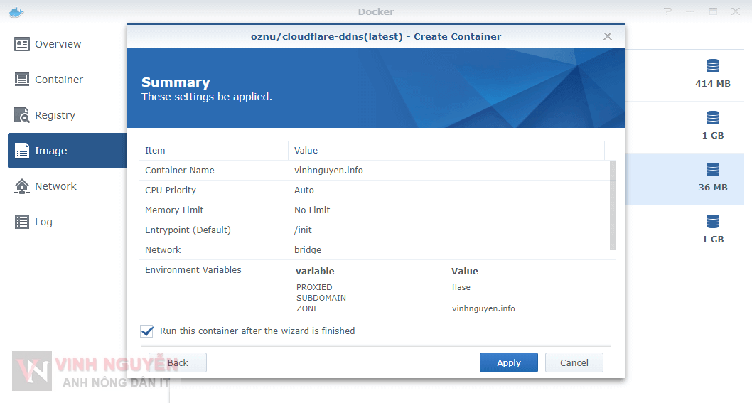Select the Environment Variables label
Image resolution: width=752 pixels, height=403 pixels.
(x=193, y=270)
